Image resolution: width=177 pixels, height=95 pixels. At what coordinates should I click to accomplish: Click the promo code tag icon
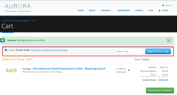[6, 50]
